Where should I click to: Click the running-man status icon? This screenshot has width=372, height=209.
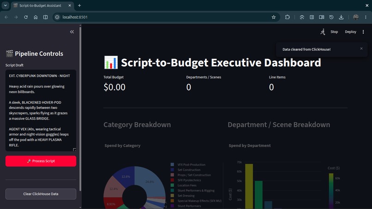(323, 32)
